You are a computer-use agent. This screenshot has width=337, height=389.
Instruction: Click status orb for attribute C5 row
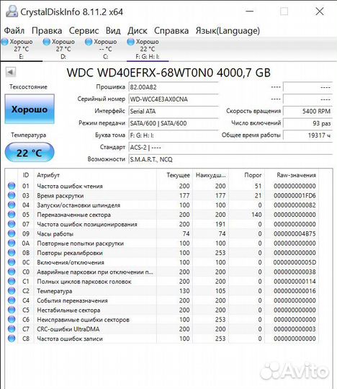tap(12, 310)
